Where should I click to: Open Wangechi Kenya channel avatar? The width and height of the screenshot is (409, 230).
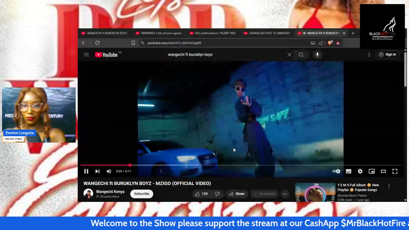pyautogui.click(x=88, y=194)
